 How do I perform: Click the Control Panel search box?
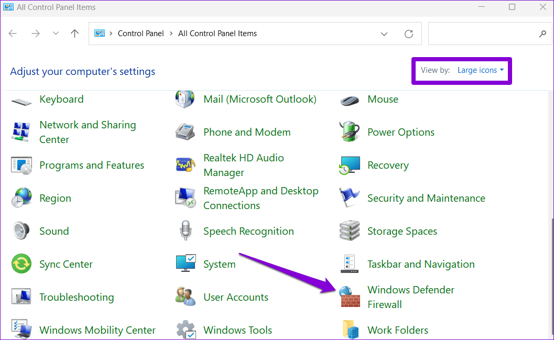point(482,34)
